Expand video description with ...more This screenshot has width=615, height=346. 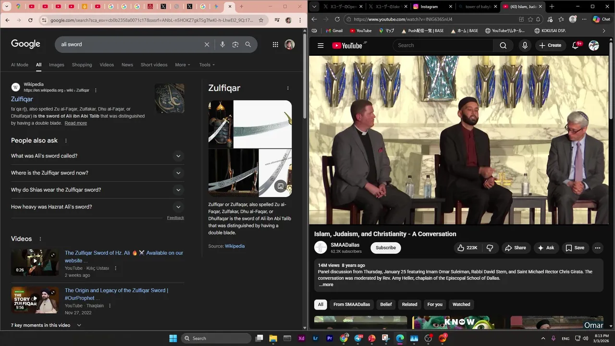pos(326,284)
